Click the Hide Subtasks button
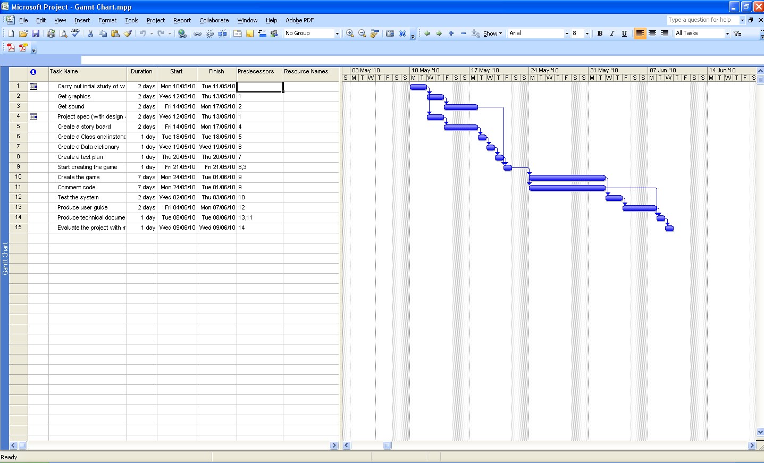This screenshot has height=463, width=764. coord(463,33)
